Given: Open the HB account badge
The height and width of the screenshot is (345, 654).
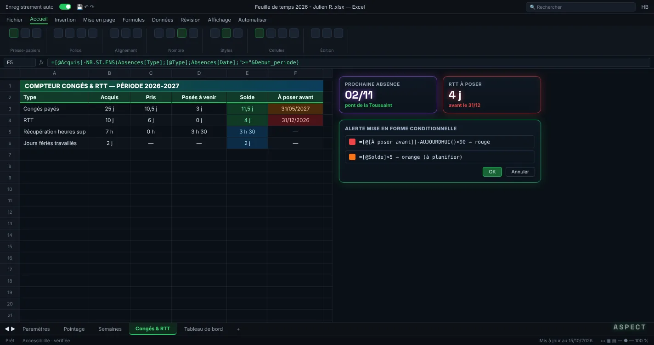Looking at the screenshot, I should point(645,7).
